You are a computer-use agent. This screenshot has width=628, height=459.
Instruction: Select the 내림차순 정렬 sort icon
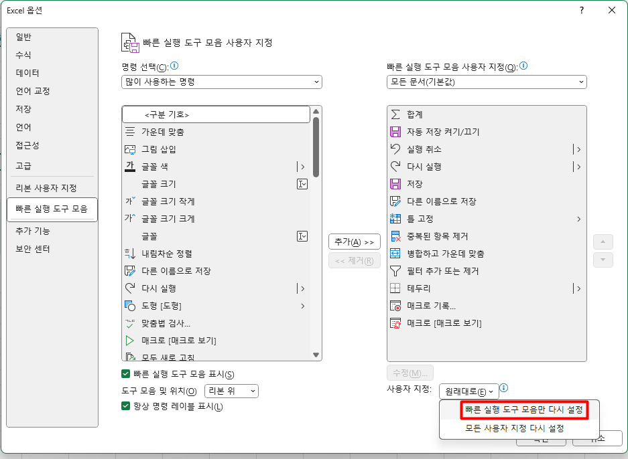point(130,254)
